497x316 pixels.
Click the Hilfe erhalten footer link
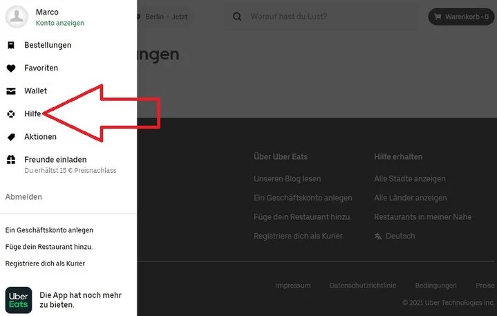(398, 156)
